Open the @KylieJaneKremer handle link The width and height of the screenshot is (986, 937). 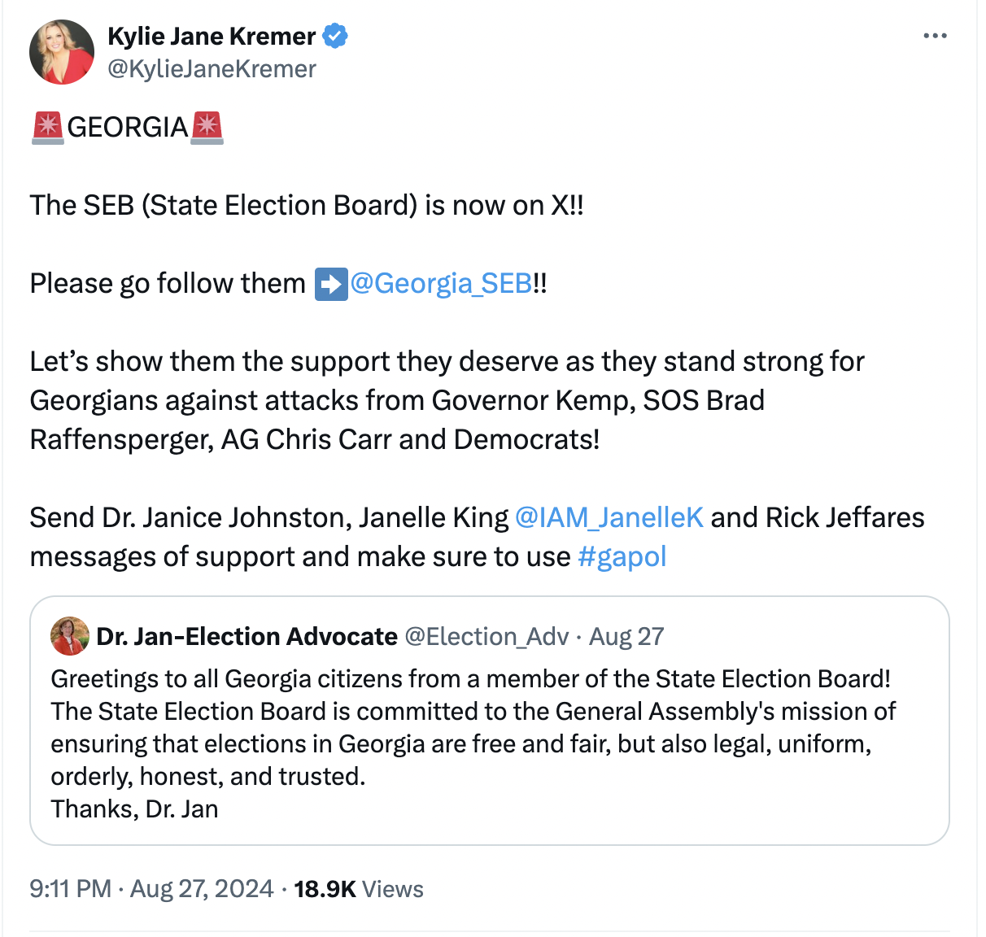(x=212, y=69)
